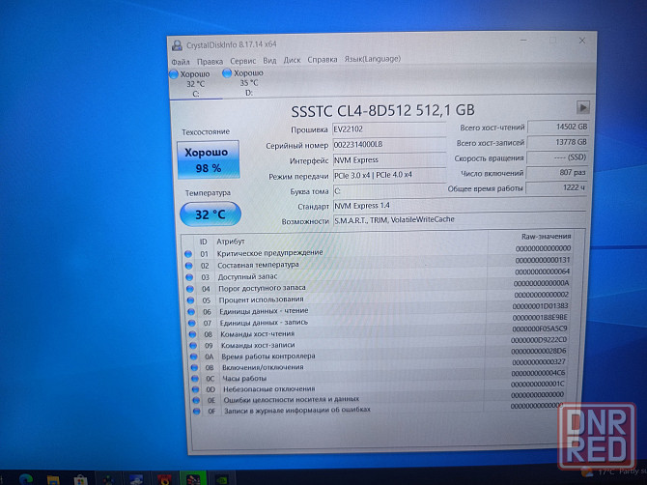Click status circle of attribute 09
This screenshot has width=647, height=485.
193,346
